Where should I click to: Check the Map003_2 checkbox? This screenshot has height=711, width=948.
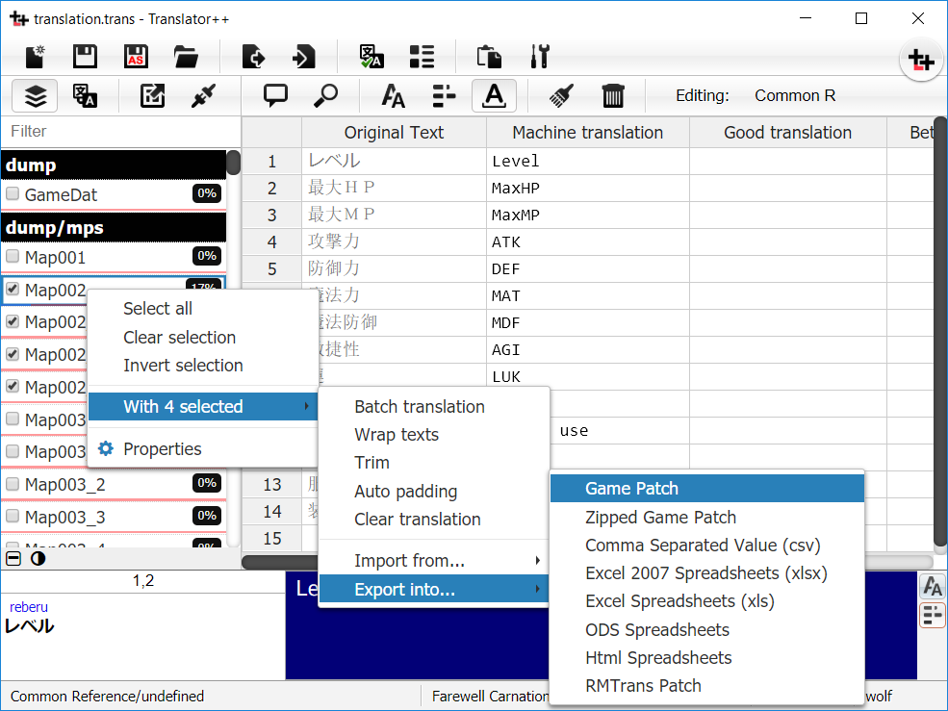point(13,484)
